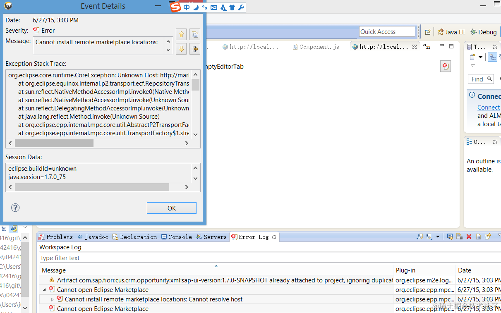Toggle Categorized presentation in Task List
Image resolution: width=501 pixels, height=313 pixels.
pyautogui.click(x=492, y=57)
